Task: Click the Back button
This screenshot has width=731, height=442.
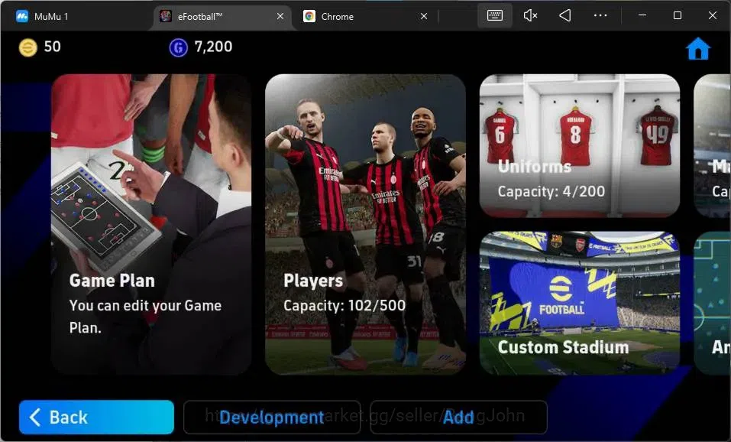Action: pyautogui.click(x=96, y=417)
